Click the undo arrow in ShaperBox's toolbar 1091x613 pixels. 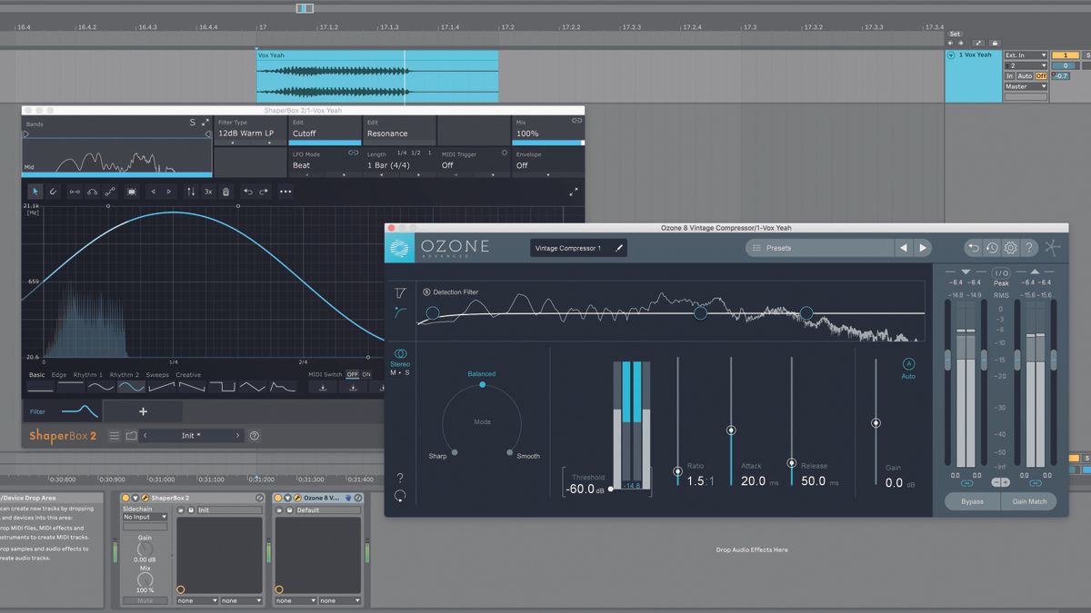247,192
